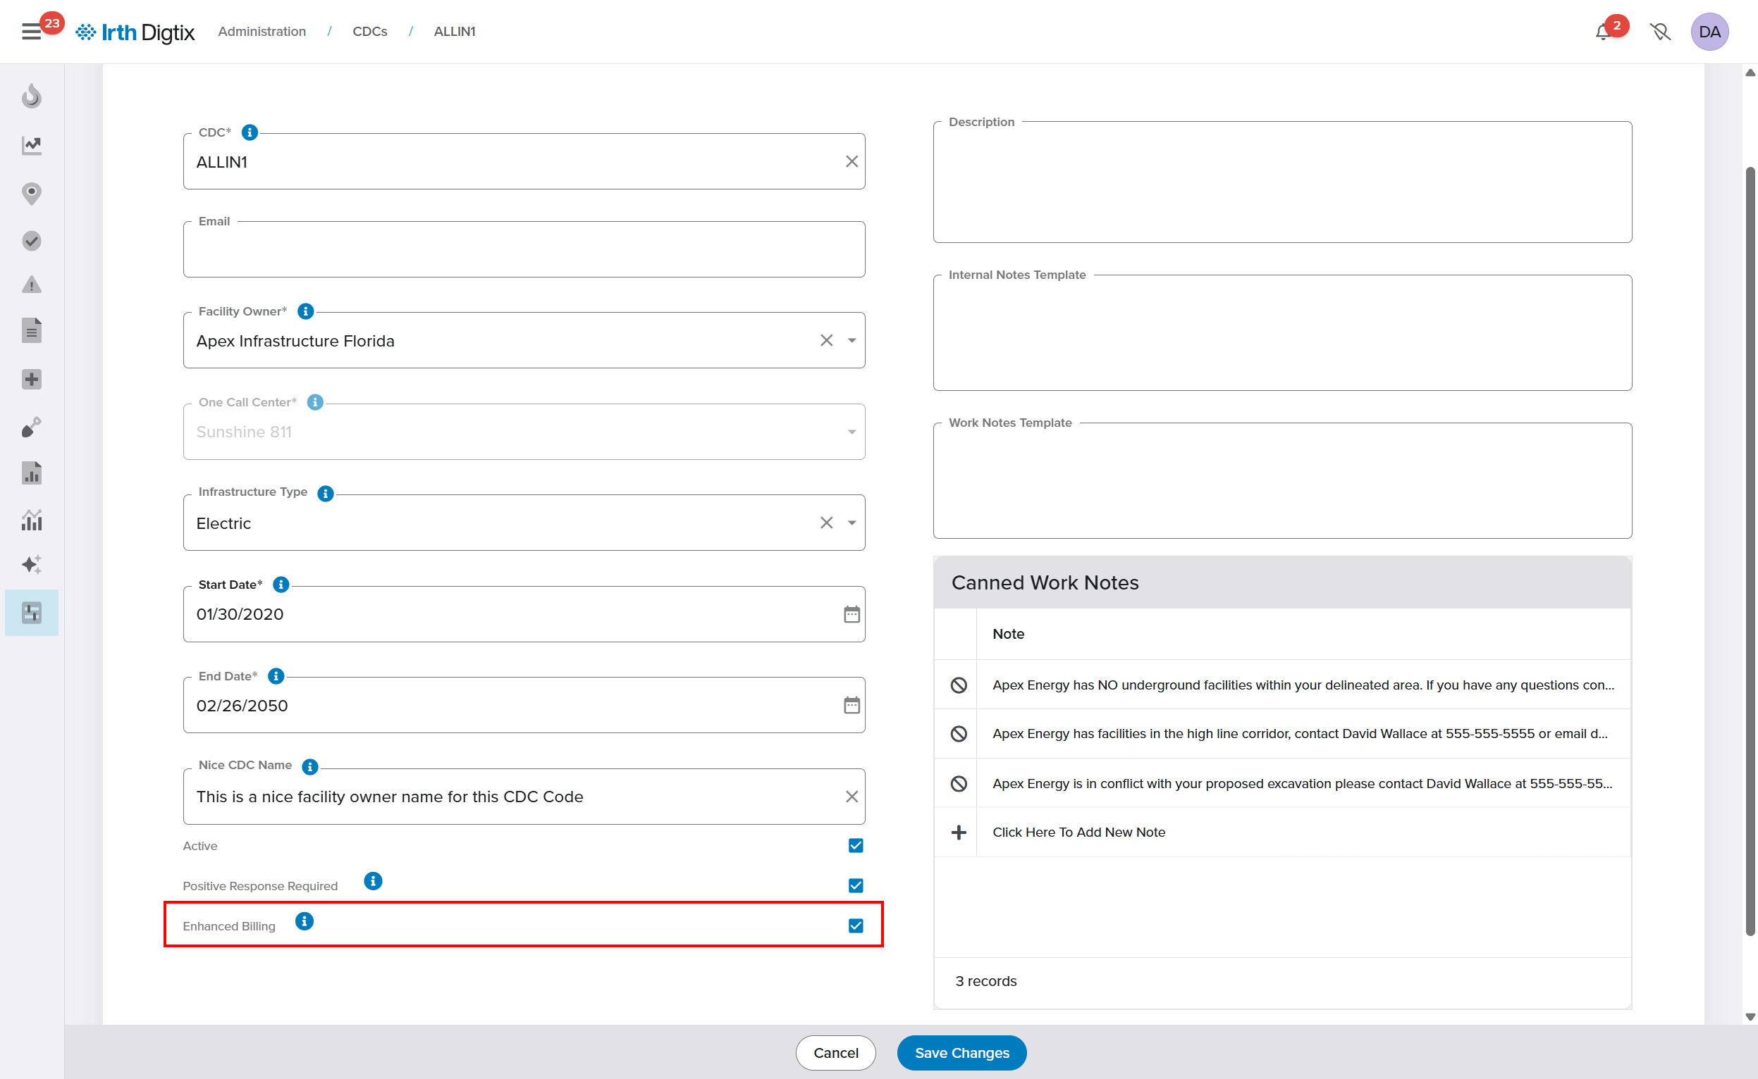Open the sparkle AI sidebar icon
Screen dimensions: 1758x1079
32,564
